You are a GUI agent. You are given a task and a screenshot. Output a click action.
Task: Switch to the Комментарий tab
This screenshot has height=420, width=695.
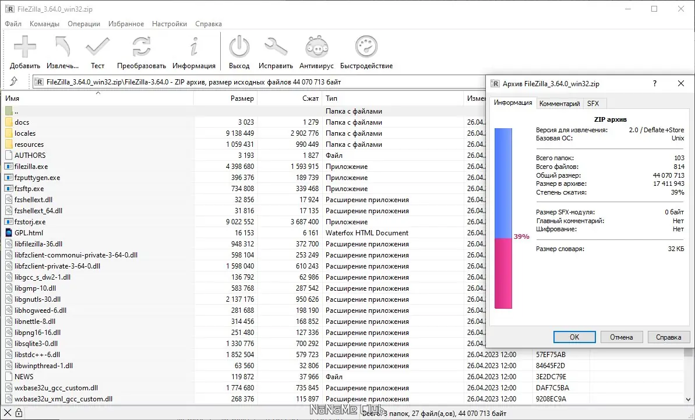click(559, 103)
